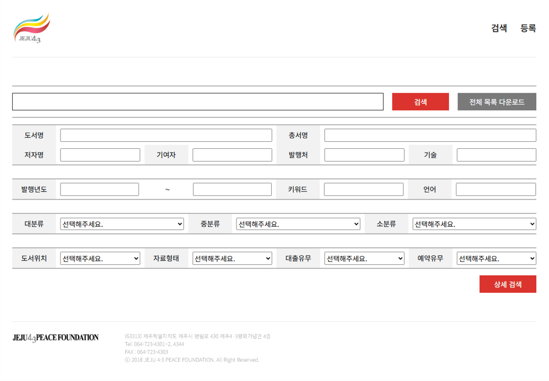Click the 총서명 input field
The width and height of the screenshot is (549, 381).
[x=430, y=135]
